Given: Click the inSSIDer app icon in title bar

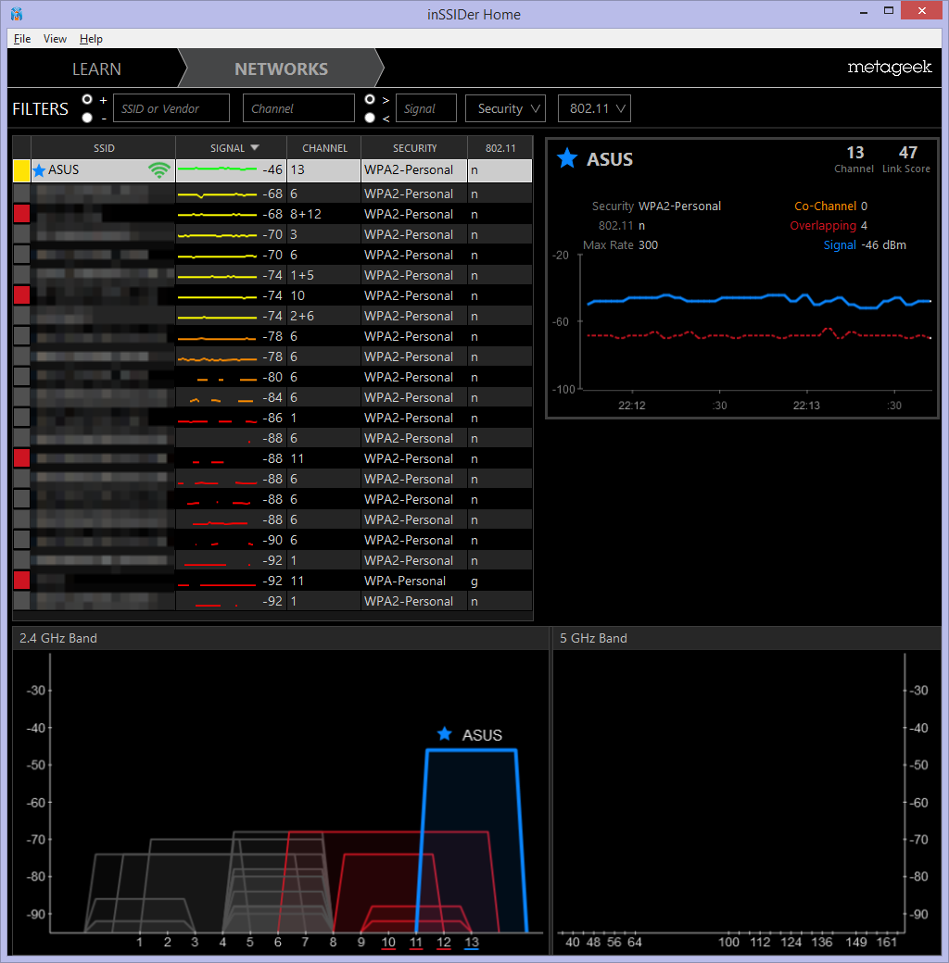Looking at the screenshot, I should click(16, 14).
